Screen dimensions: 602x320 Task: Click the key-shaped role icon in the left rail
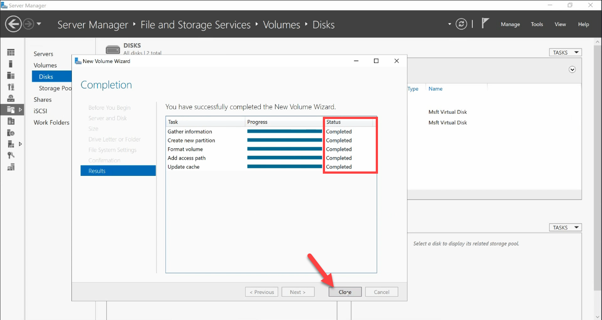pyautogui.click(x=11, y=155)
